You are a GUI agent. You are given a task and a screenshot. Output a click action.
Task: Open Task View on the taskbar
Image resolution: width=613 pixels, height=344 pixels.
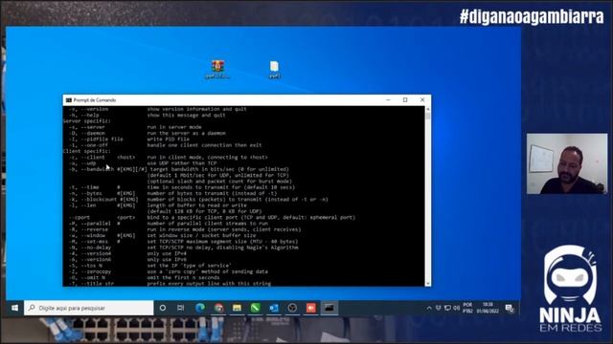(x=181, y=308)
